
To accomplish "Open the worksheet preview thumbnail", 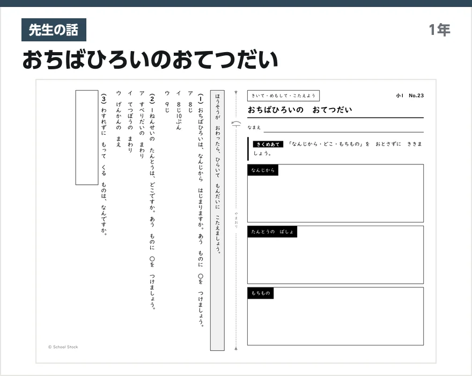I will point(236,221).
